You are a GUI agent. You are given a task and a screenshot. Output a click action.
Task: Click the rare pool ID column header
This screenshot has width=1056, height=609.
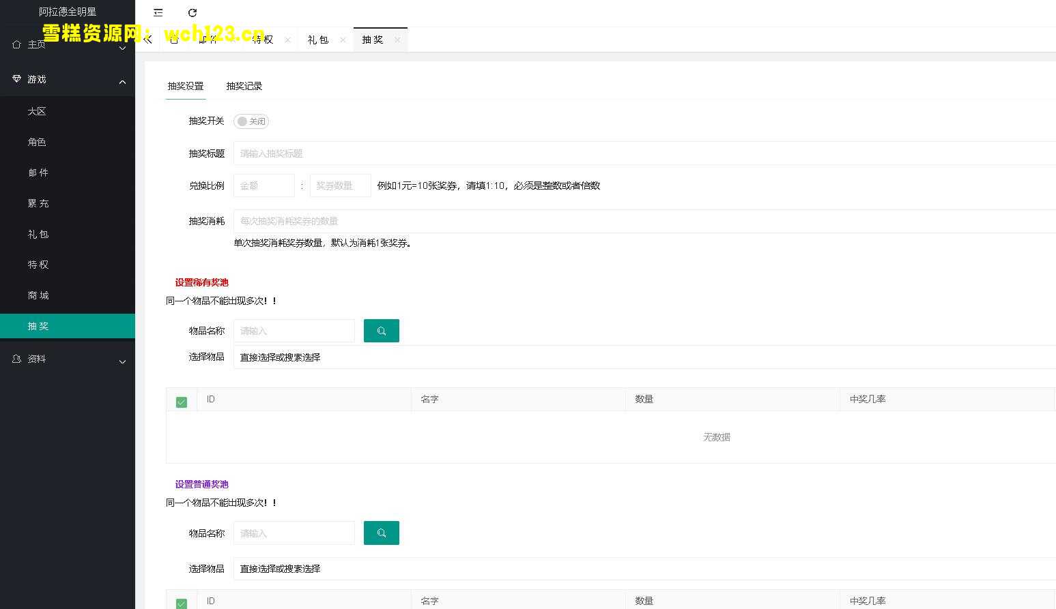tap(304, 399)
